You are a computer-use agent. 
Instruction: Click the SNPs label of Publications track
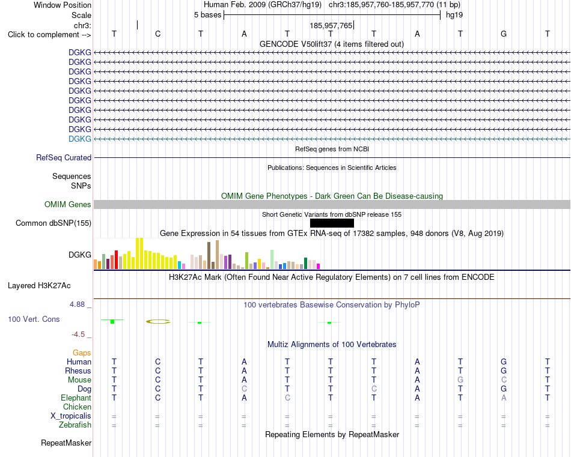coord(81,186)
